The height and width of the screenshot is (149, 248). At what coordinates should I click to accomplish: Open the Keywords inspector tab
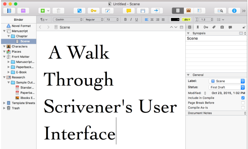pyautogui.click(x=206, y=27)
